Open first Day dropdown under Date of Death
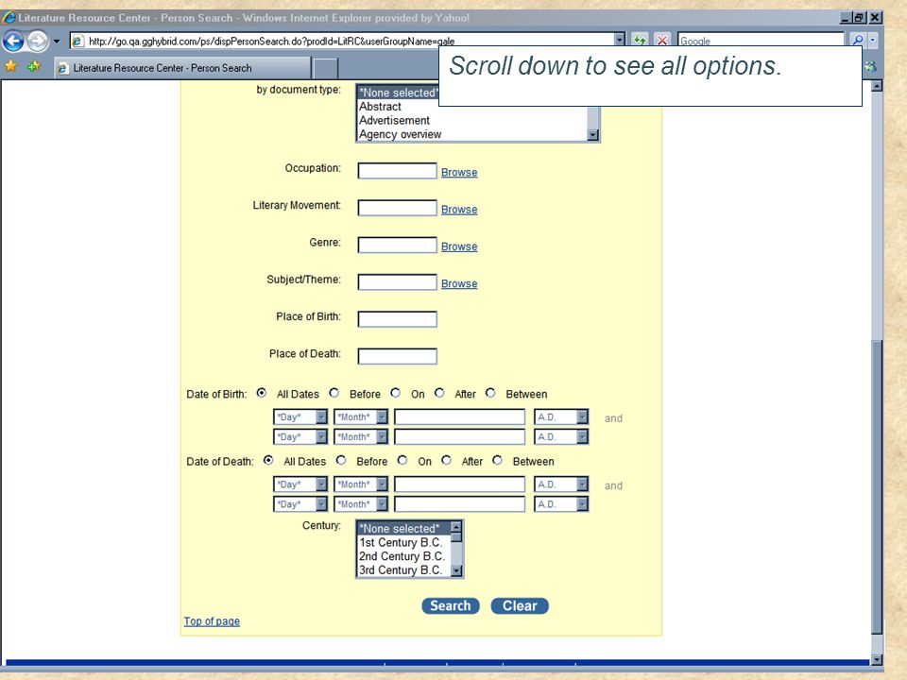 pos(300,484)
